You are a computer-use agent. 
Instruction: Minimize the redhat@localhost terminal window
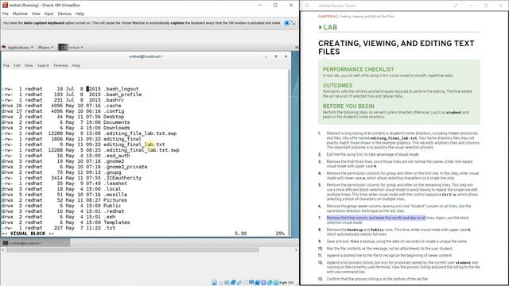click(266, 56)
